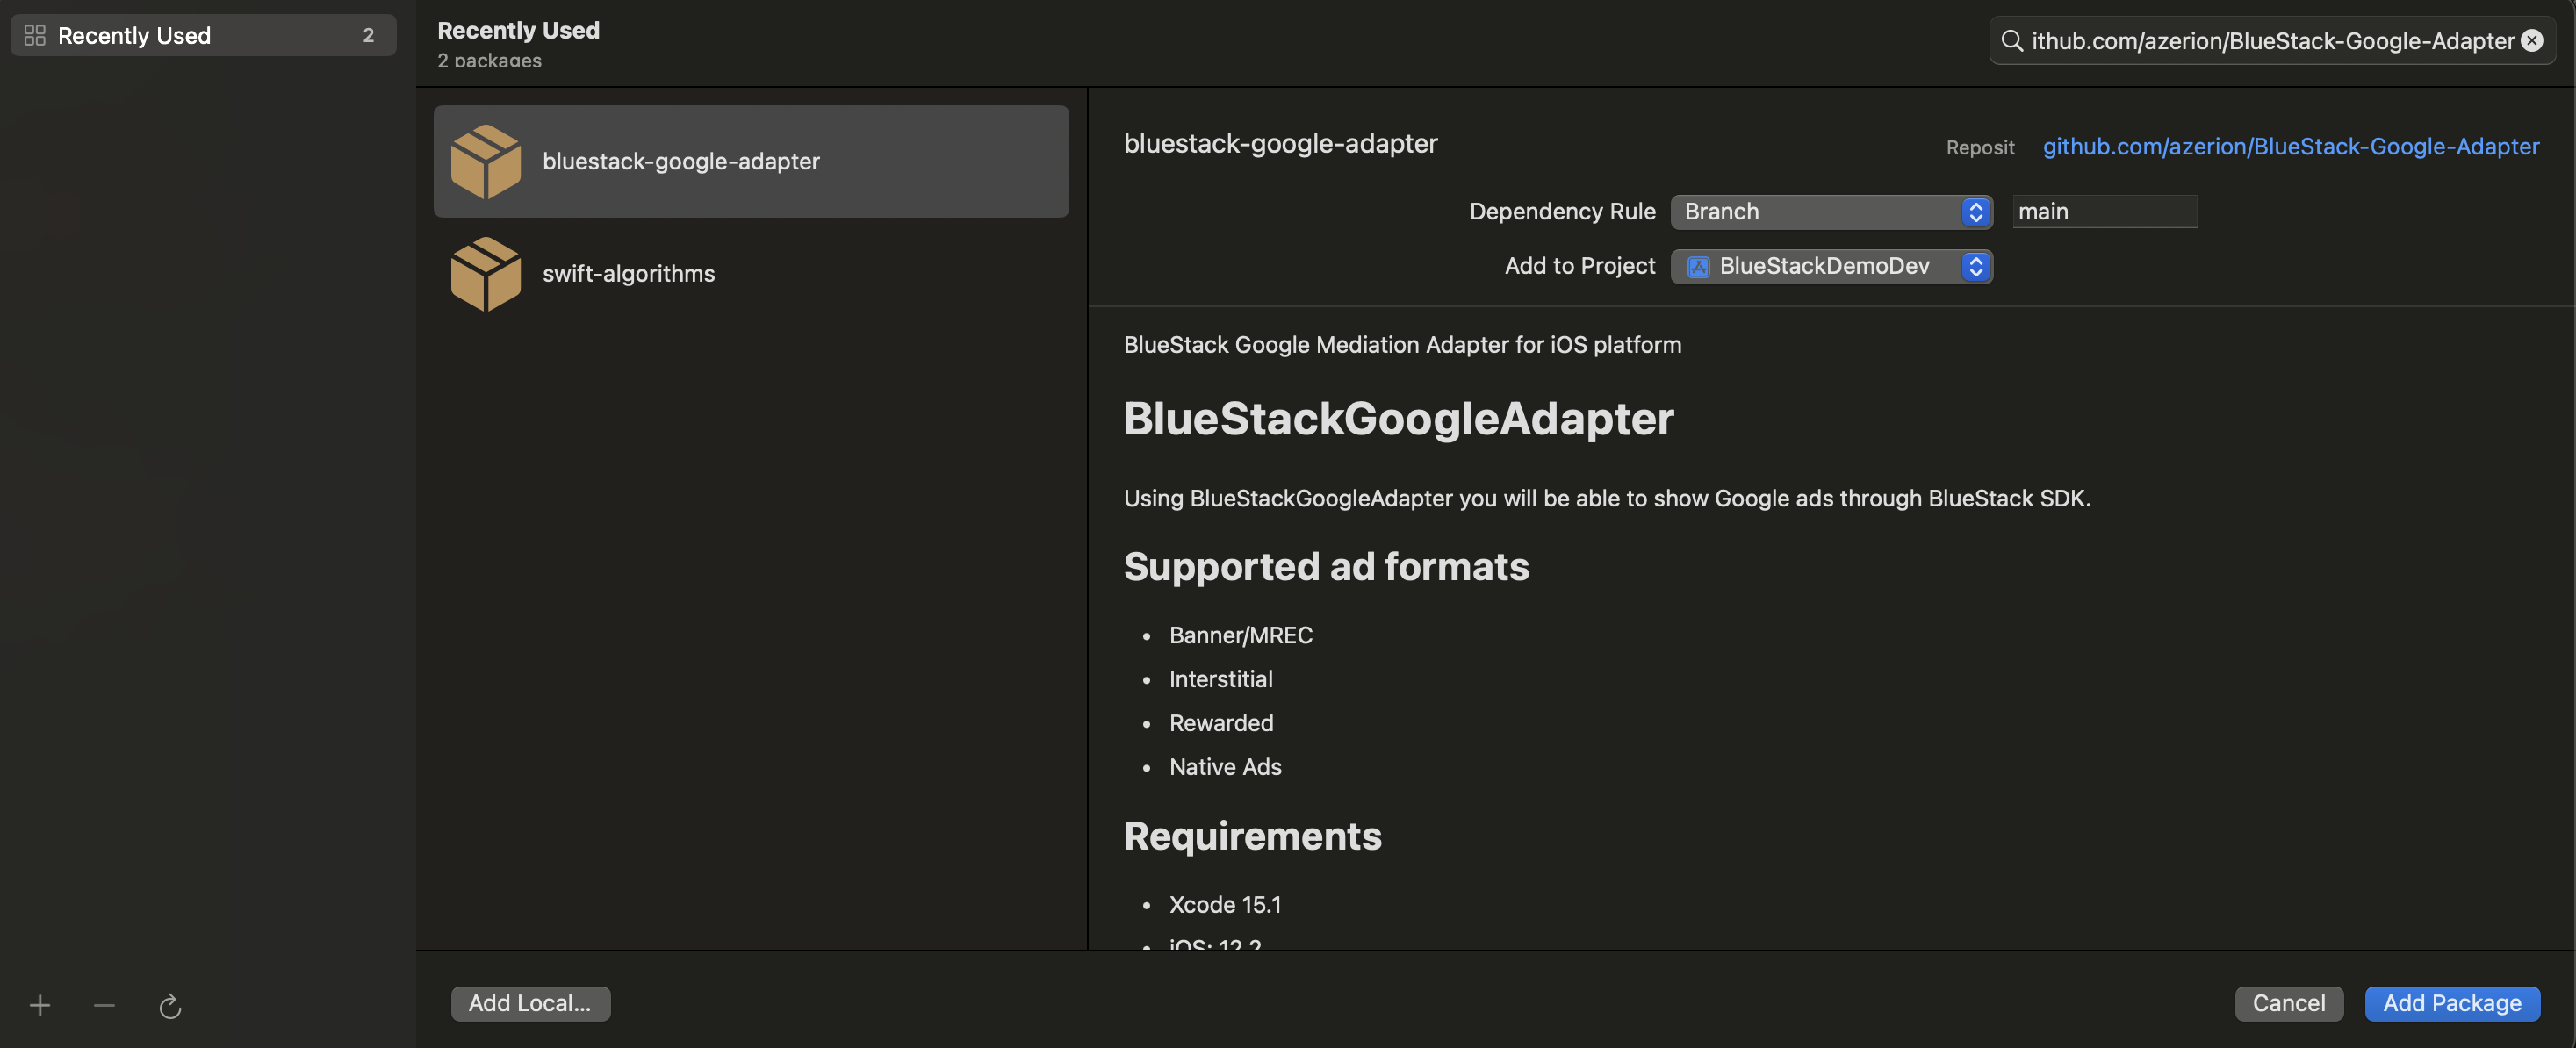This screenshot has width=2576, height=1048.
Task: Click the Supported ad formats heading
Action: point(1326,566)
